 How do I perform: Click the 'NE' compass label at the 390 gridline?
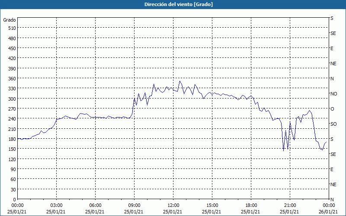click(333, 64)
